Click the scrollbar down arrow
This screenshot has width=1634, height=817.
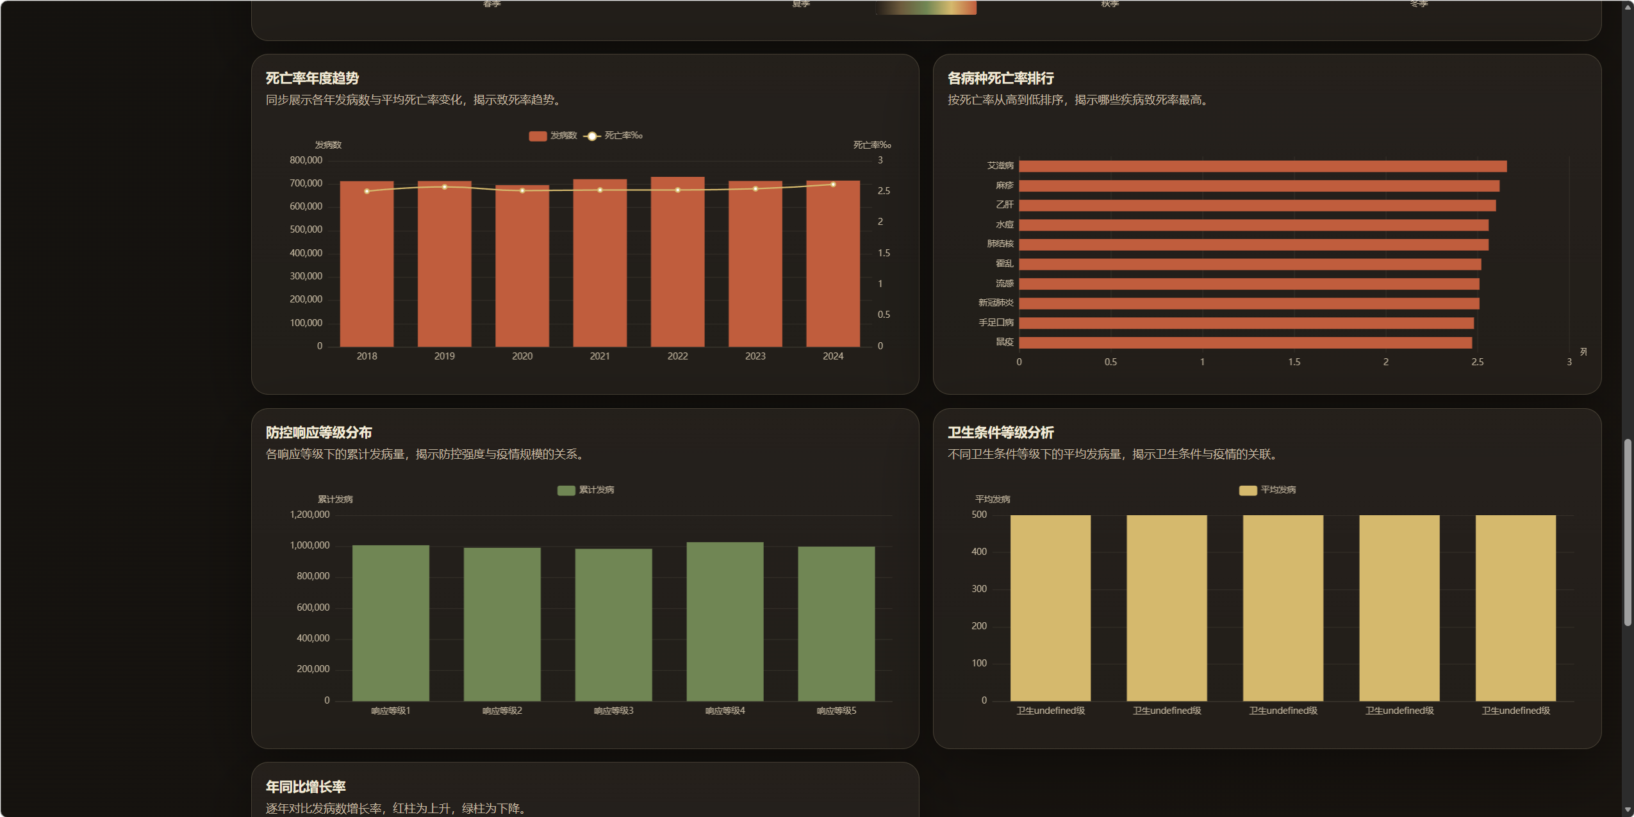click(x=1628, y=810)
